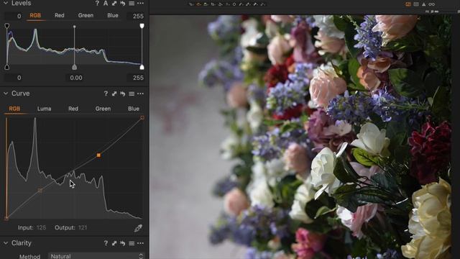Click Curve copy-apply double arrow icon
The image size is (460, 259).
114,94
